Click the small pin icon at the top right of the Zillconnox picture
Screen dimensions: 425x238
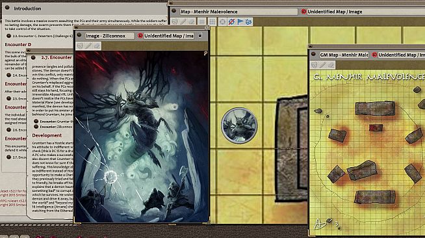pos(205,53)
